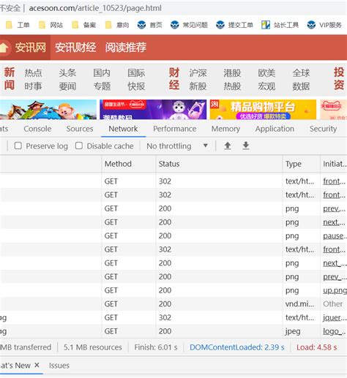Switch to the Performance tab
This screenshot has width=347, height=378.
(x=175, y=129)
